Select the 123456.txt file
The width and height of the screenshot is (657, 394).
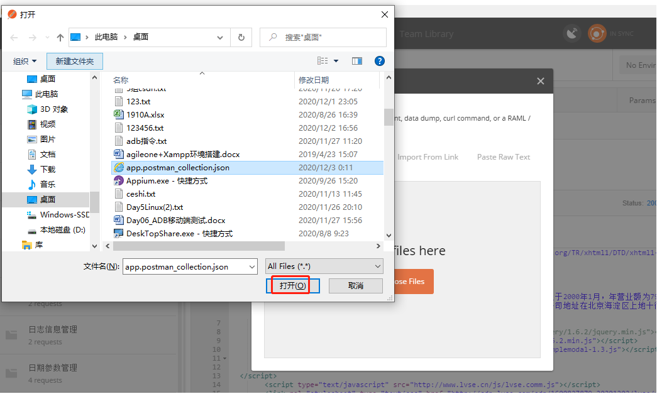tap(247, 128)
